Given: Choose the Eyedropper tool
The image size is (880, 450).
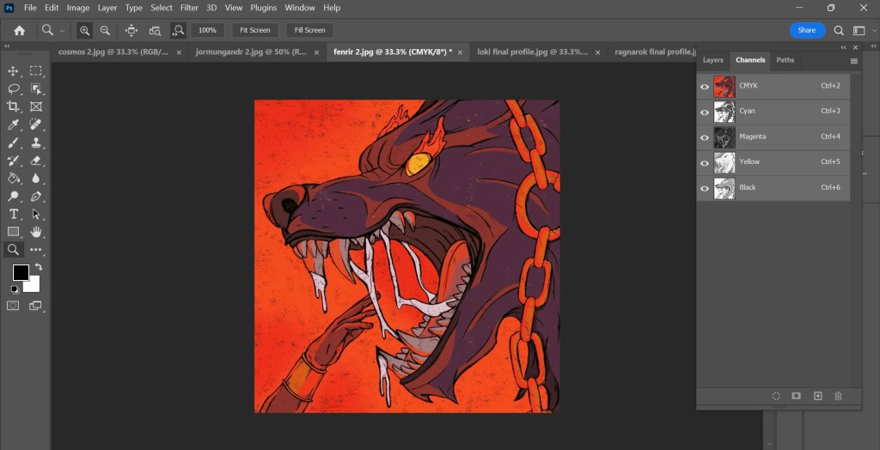Looking at the screenshot, I should coord(14,125).
